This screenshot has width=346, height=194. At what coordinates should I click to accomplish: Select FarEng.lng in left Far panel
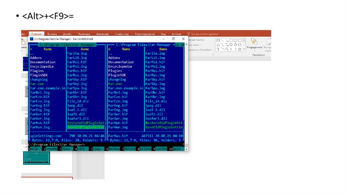tap(40, 110)
